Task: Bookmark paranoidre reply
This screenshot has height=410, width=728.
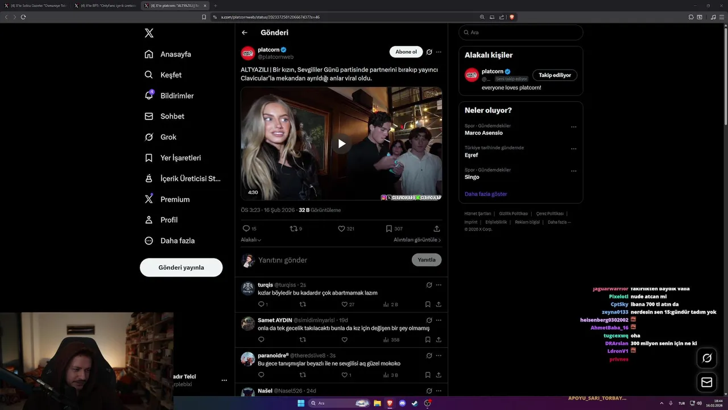Action: 428,375
